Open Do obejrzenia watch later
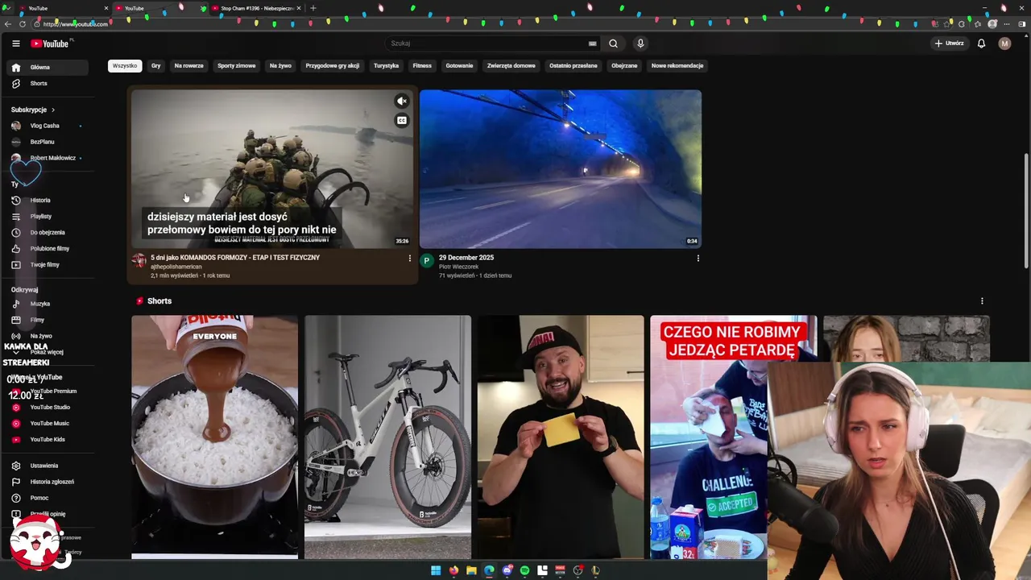The image size is (1031, 580). tap(48, 233)
